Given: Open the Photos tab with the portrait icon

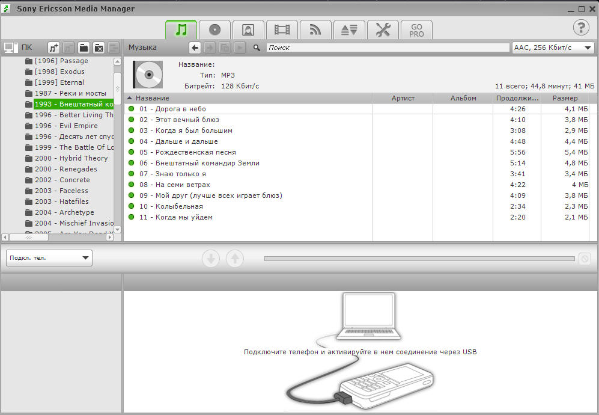Looking at the screenshot, I should point(248,30).
